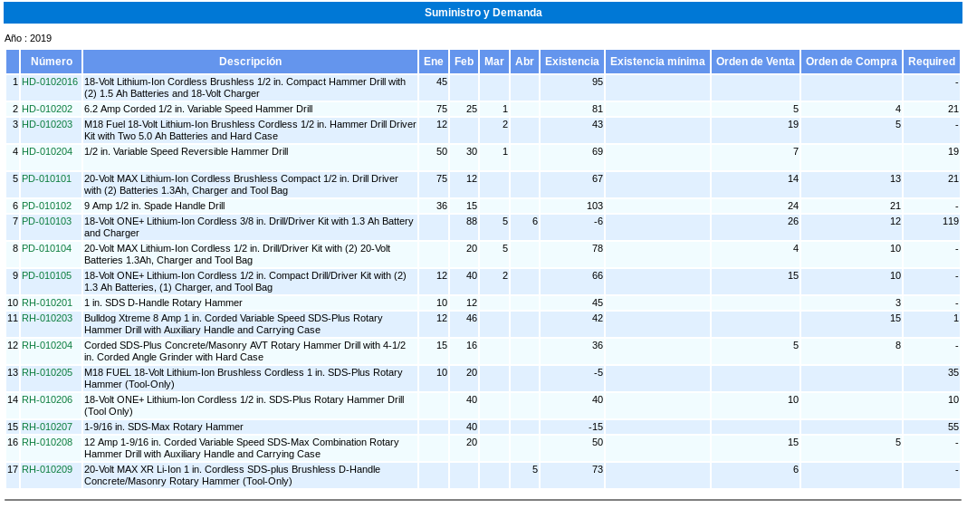Screen dimensions: 967x509
Task: Click Orden de Compra value 15 for RH-010203
Action: pyautogui.click(x=895, y=318)
